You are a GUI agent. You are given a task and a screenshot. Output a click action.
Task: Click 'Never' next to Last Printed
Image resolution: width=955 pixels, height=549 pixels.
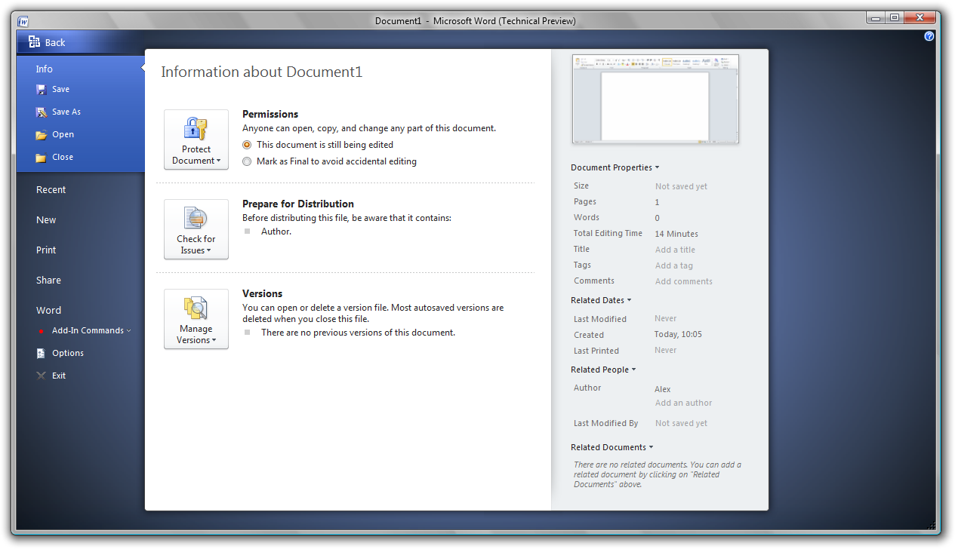666,350
